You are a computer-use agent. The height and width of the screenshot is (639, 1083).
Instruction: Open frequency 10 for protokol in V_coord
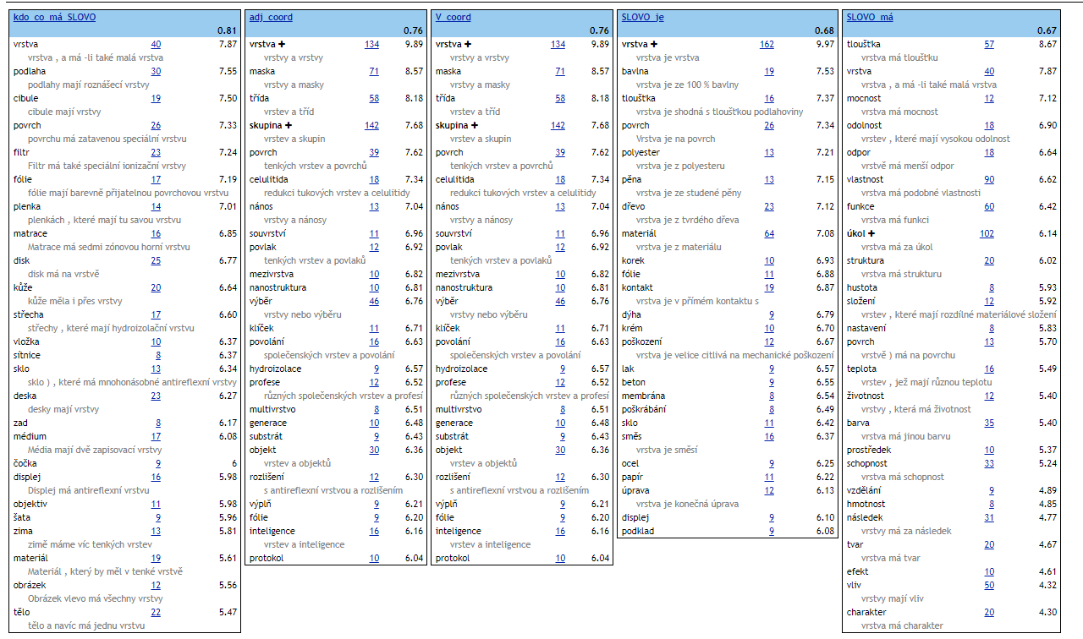pyautogui.click(x=560, y=558)
